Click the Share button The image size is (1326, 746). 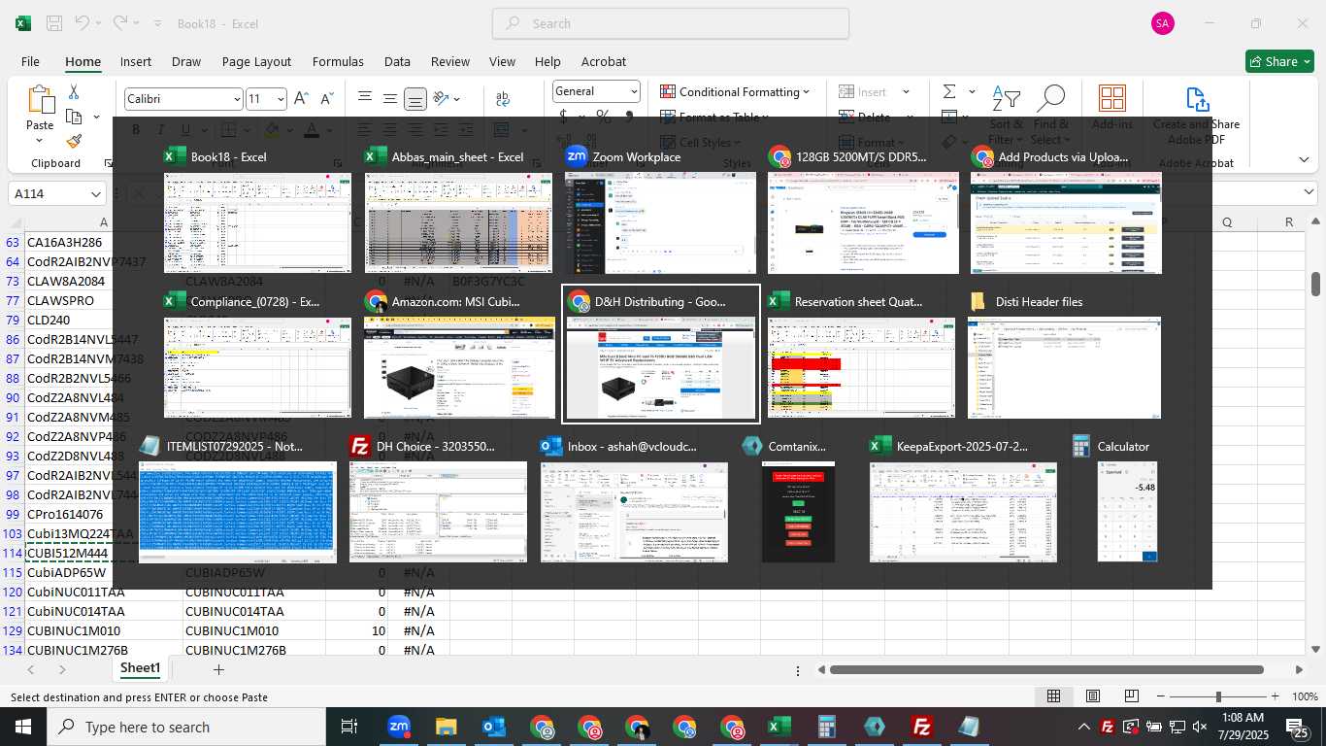1279,61
